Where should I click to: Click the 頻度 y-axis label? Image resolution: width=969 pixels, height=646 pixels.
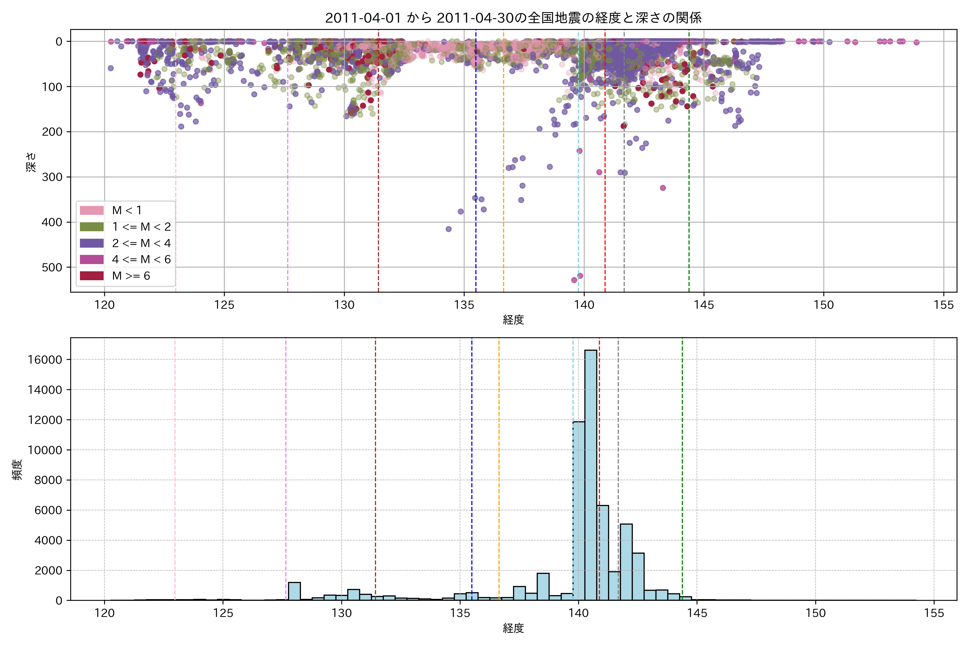point(17,470)
